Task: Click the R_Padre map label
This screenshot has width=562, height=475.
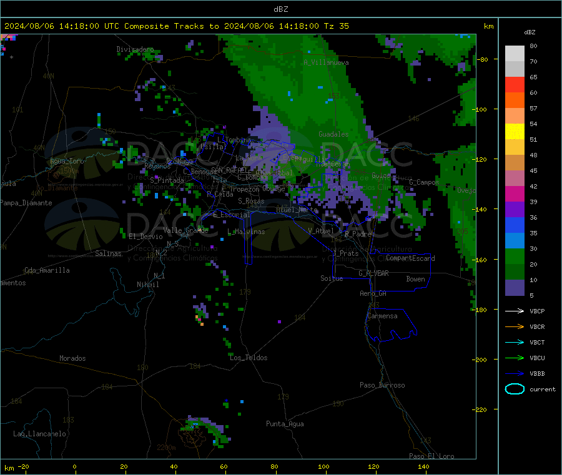Action: point(358,234)
